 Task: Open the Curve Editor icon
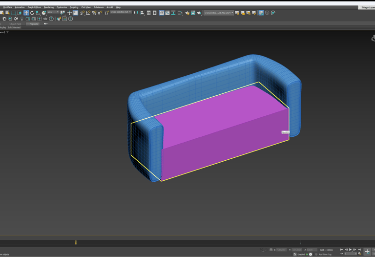[x=167, y=13]
